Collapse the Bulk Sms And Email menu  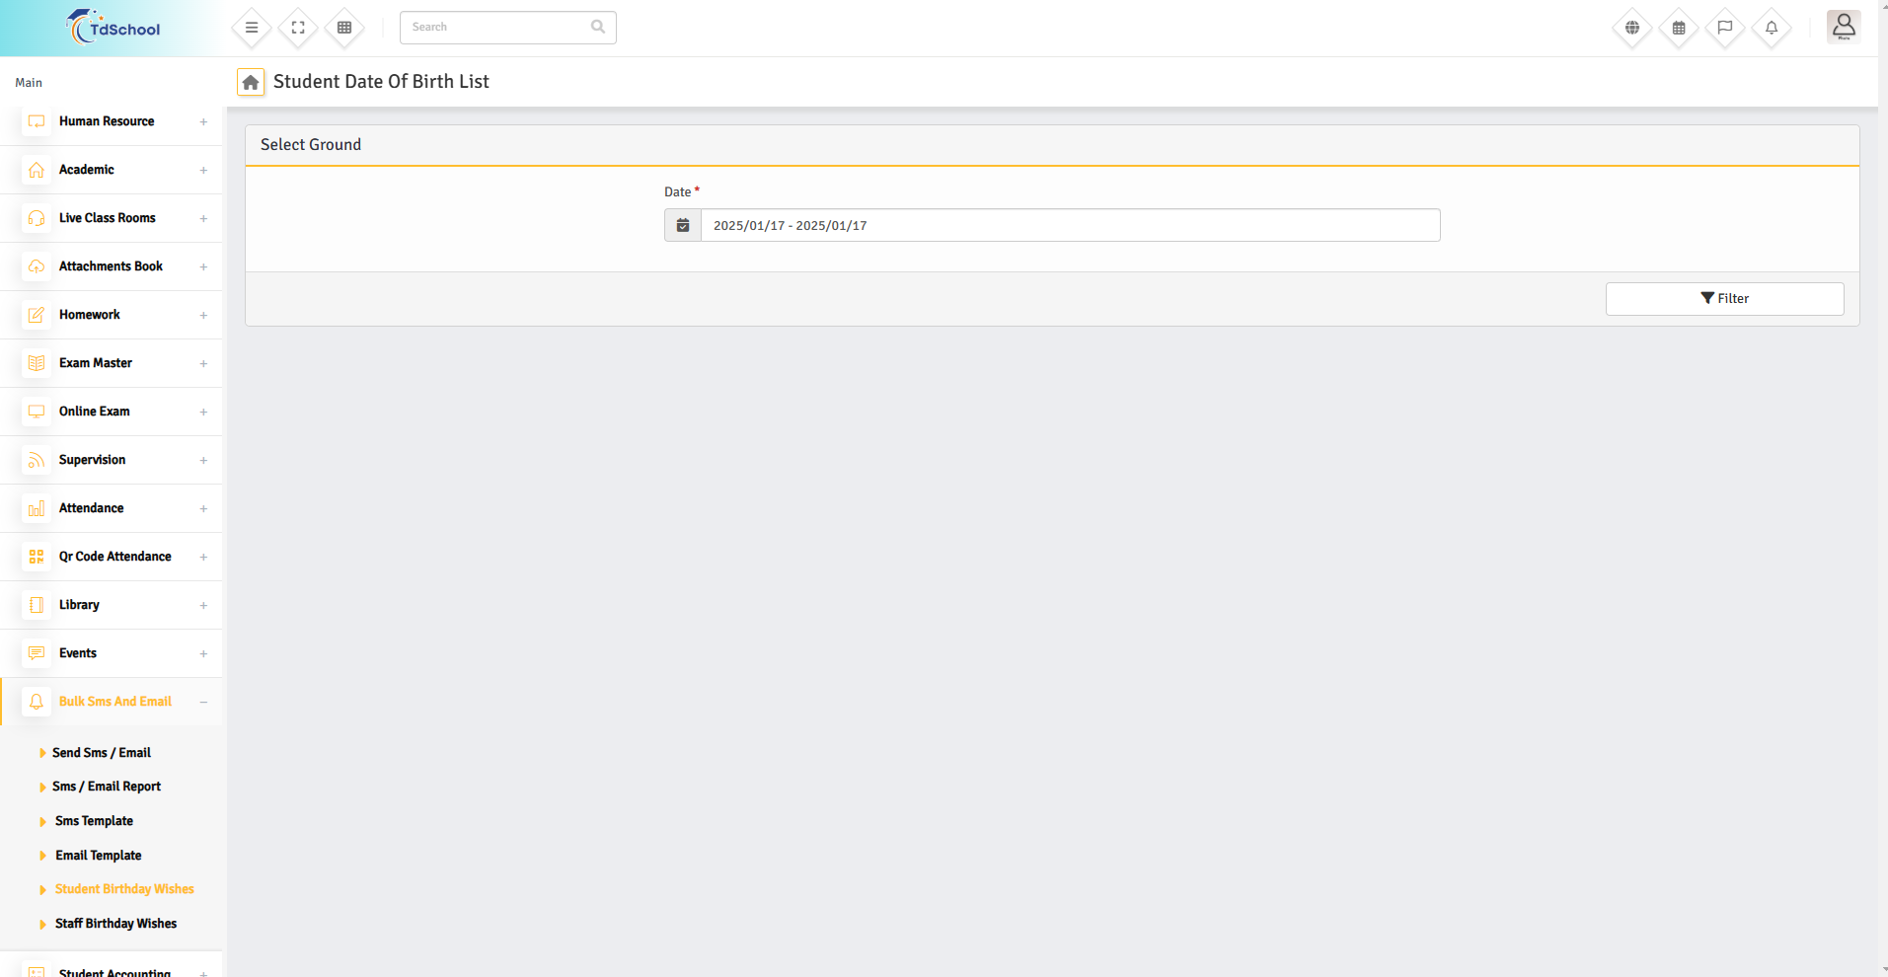click(114, 702)
